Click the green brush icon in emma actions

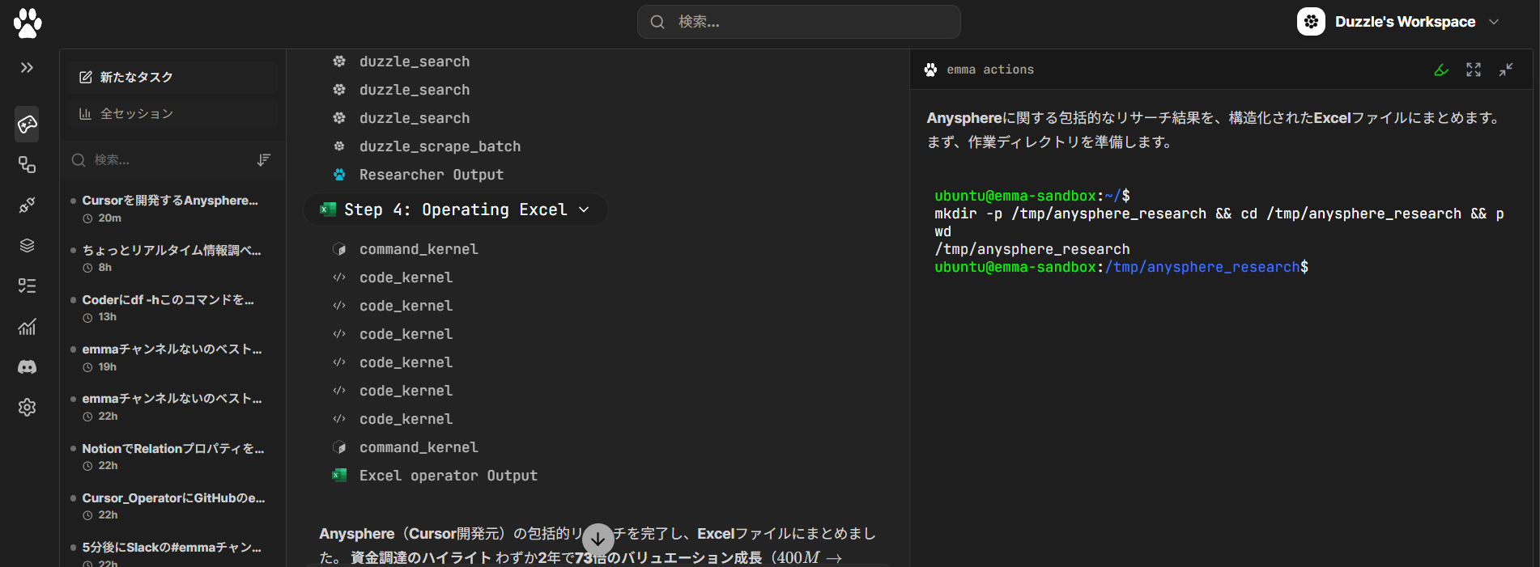(1441, 70)
